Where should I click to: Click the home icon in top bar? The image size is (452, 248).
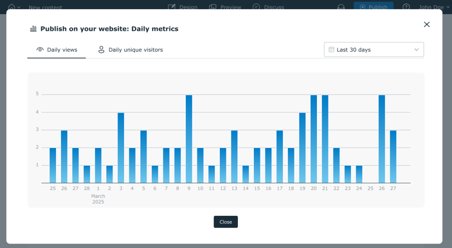coord(11,7)
